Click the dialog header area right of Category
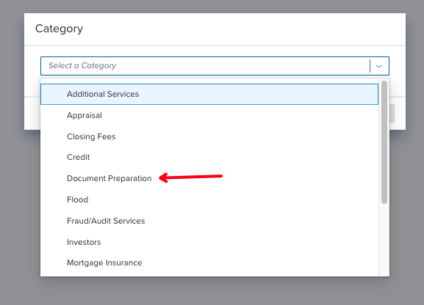The image size is (424, 305). (x=243, y=29)
